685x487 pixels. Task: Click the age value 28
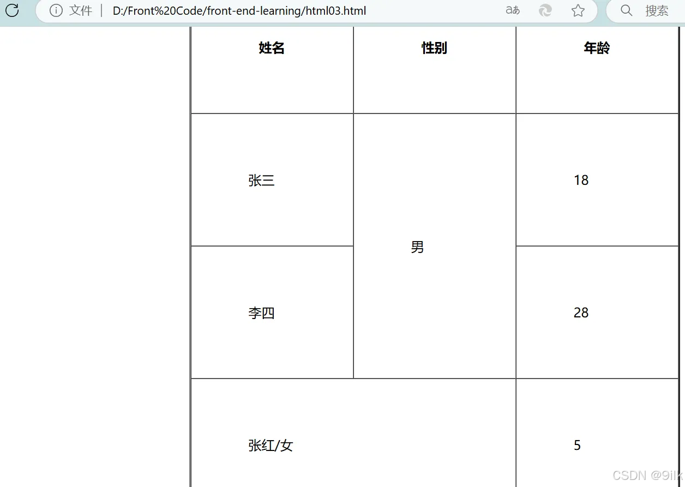pyautogui.click(x=581, y=313)
